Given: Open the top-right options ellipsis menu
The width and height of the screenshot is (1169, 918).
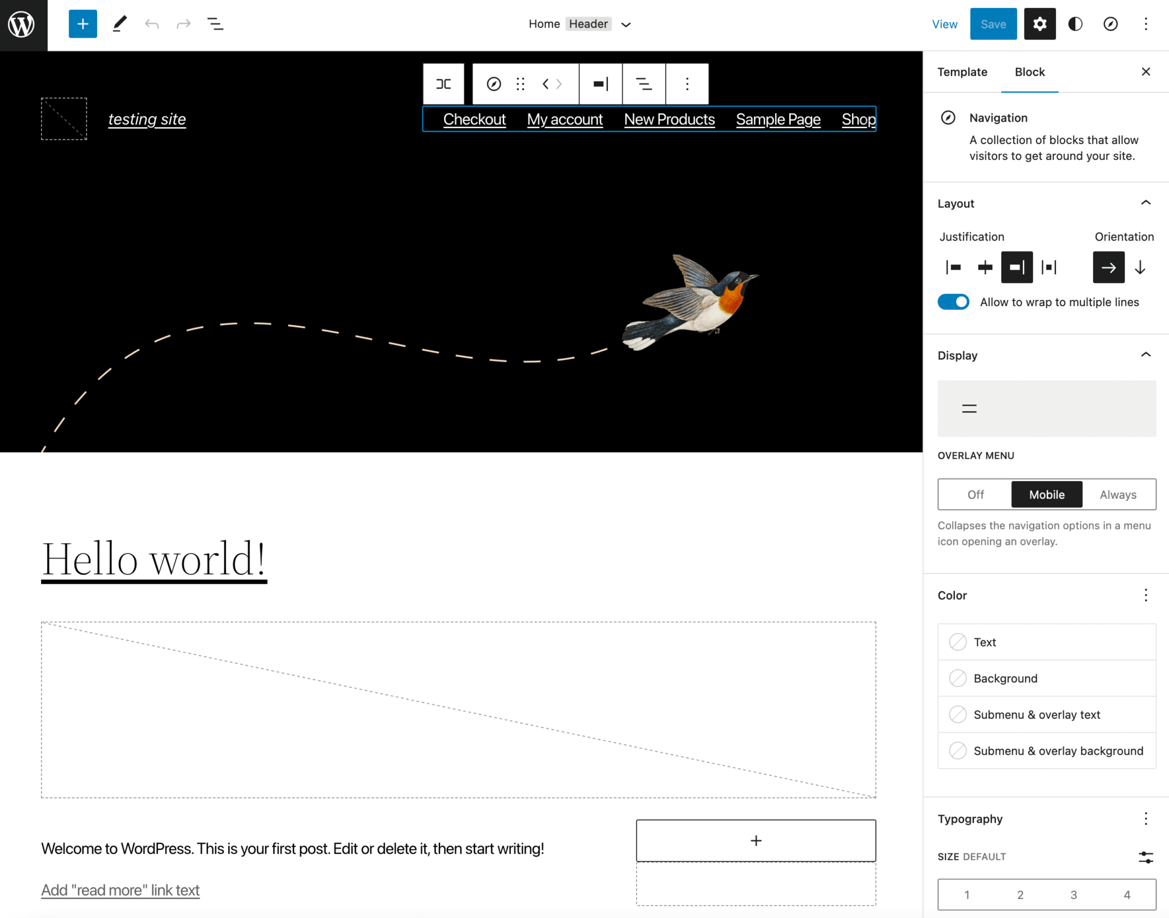Looking at the screenshot, I should click(x=1146, y=24).
